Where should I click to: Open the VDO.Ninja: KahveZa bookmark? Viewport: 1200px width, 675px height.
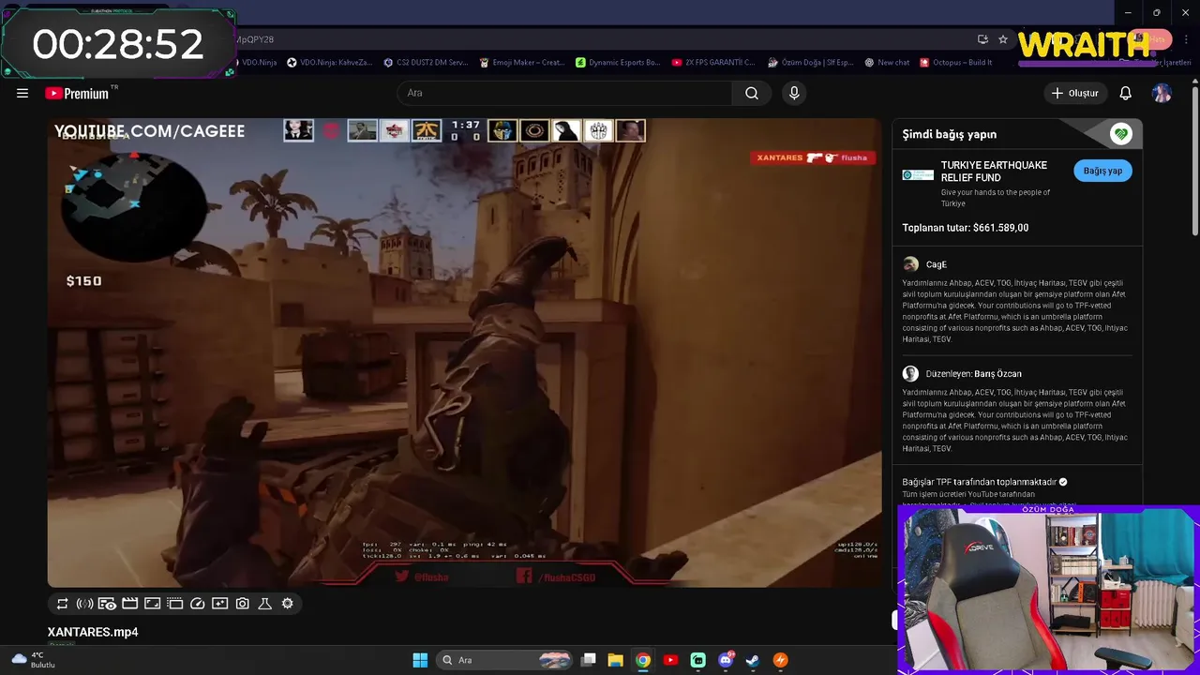pos(328,63)
